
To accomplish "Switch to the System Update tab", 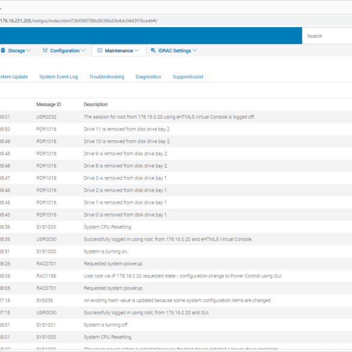I will point(14,77).
